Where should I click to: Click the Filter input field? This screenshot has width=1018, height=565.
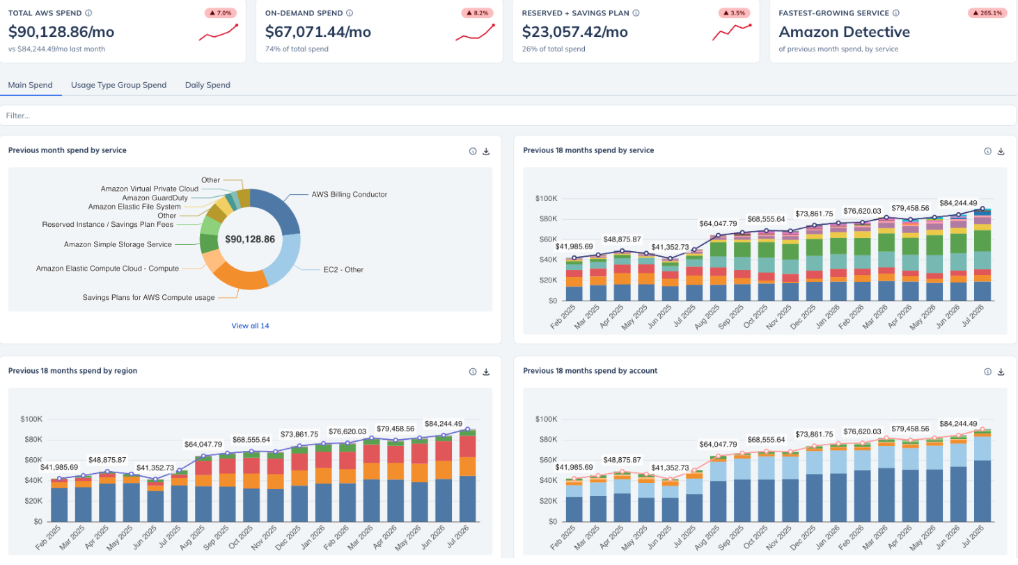coord(509,116)
